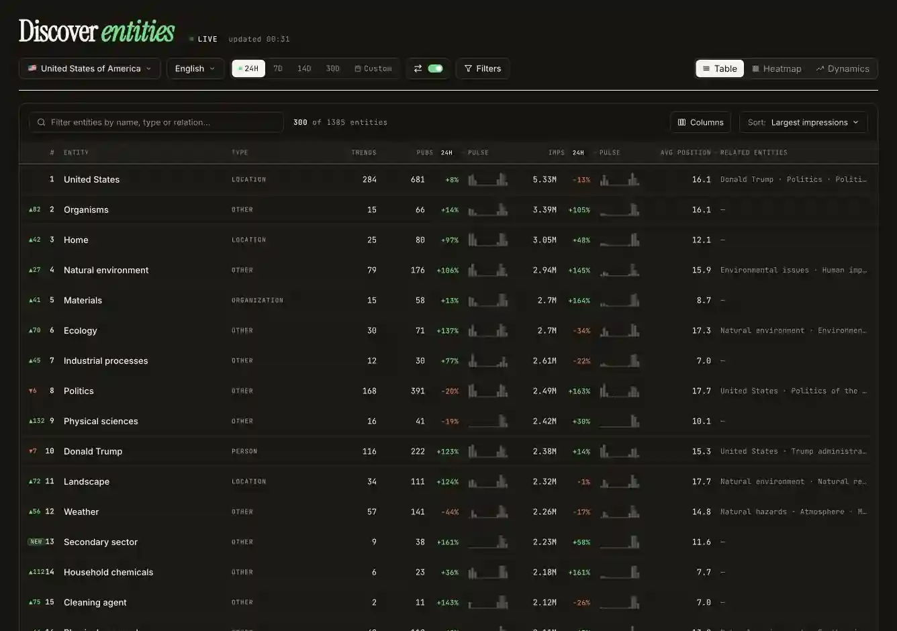The height and width of the screenshot is (631, 897).
Task: Select the 30D time range
Action: [332, 68]
